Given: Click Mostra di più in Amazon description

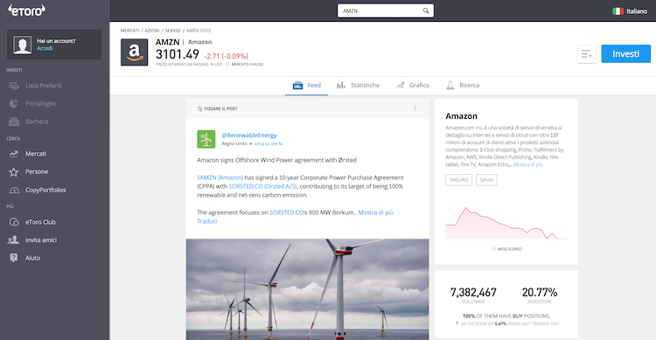Looking at the screenshot, I should coord(528,165).
